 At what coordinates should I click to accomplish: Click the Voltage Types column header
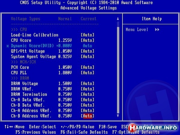25,19
